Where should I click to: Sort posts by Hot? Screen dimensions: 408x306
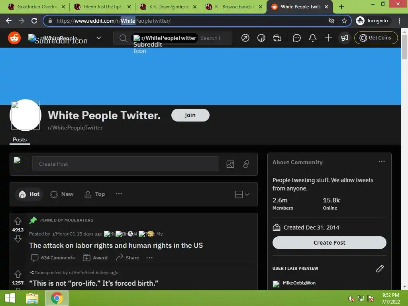pyautogui.click(x=29, y=194)
